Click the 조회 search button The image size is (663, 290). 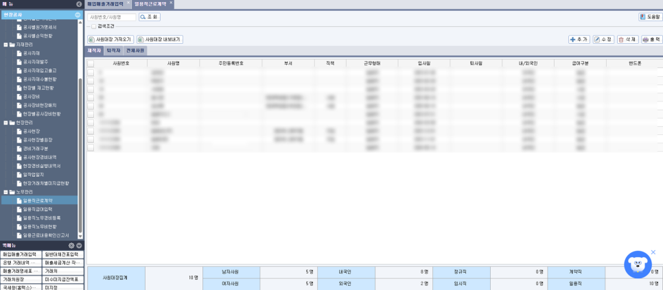150,17
